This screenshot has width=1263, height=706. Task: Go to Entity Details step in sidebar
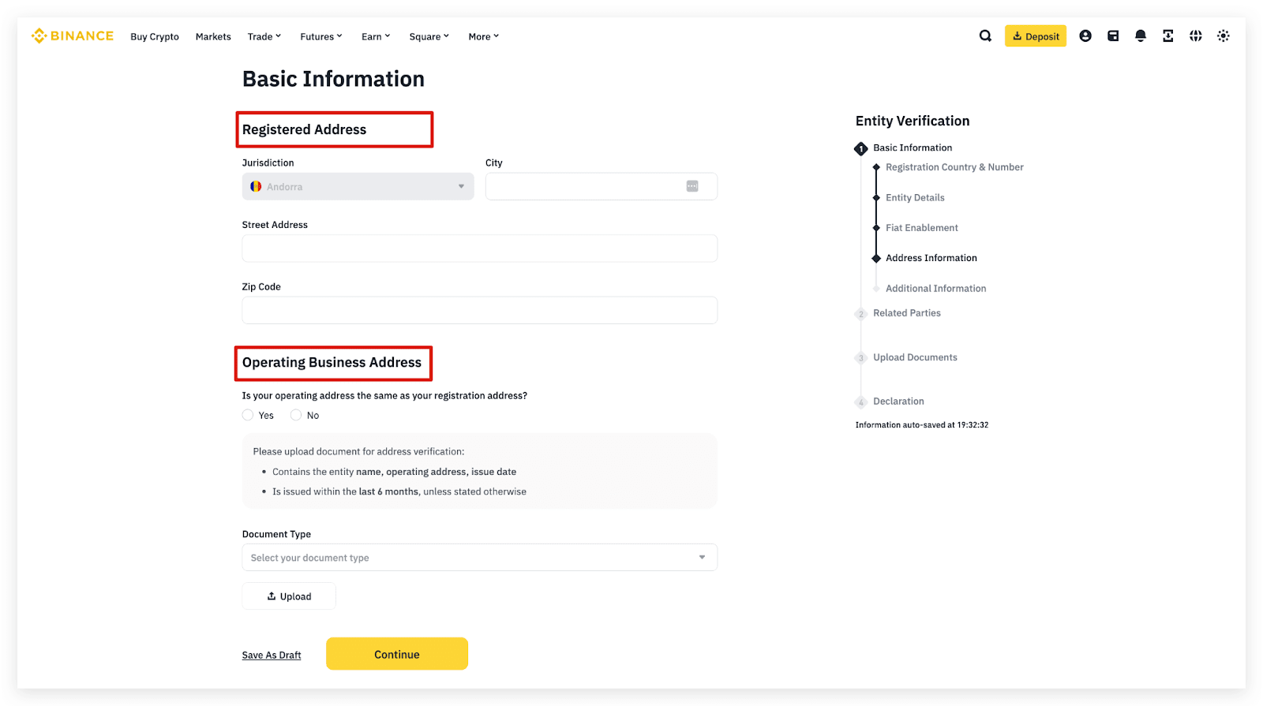click(915, 198)
